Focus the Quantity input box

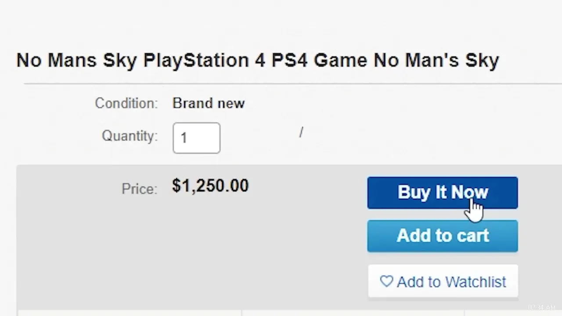196,138
